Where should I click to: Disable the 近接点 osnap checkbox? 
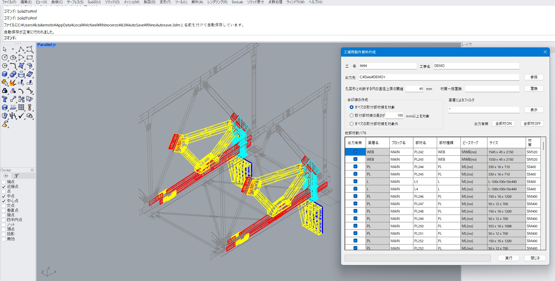4,187
